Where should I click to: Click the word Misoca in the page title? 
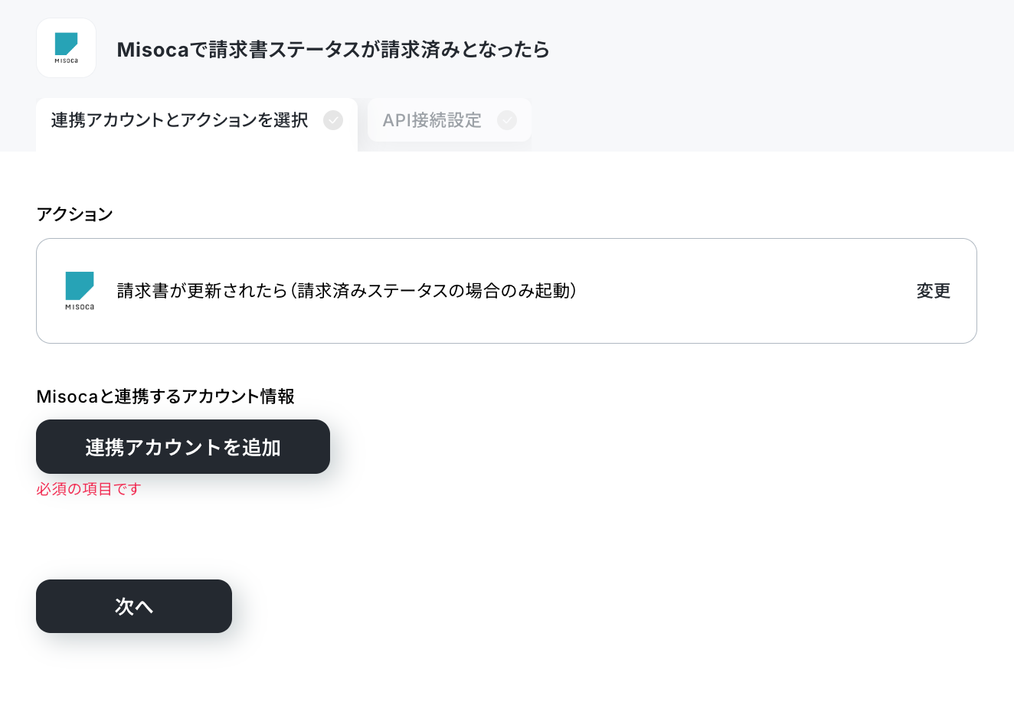coord(152,49)
